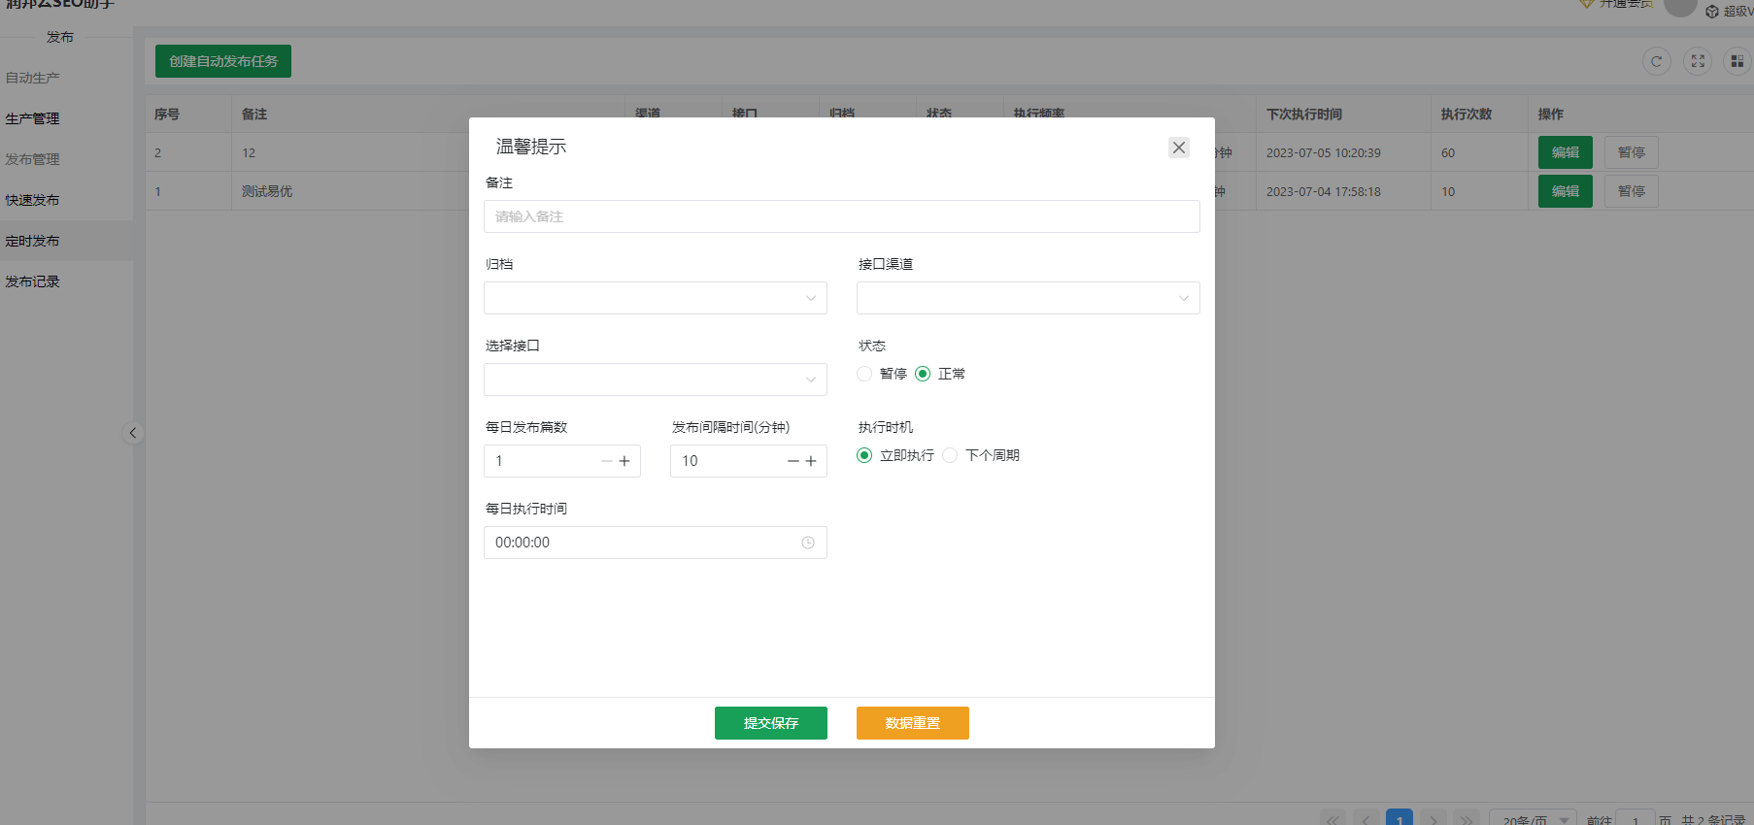This screenshot has width=1754, height=825.
Task: Select the 暂停 status radio
Action: tap(864, 374)
